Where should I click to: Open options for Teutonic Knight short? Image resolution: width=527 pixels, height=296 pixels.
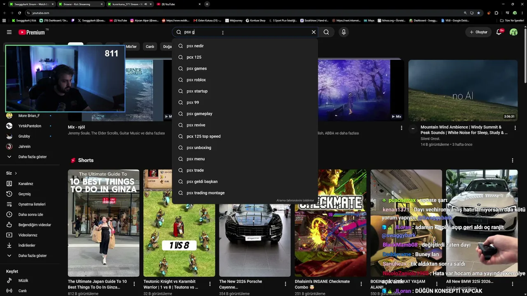[x=210, y=284]
